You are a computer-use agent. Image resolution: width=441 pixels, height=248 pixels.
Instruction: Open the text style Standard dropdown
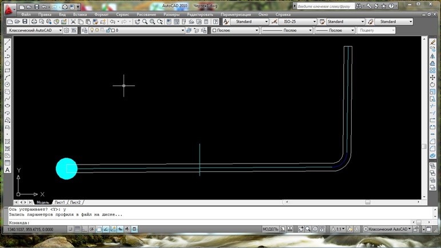pyautogui.click(x=249, y=22)
